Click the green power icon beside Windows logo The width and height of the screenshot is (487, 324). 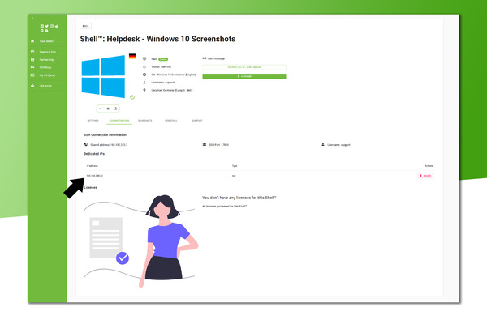click(x=131, y=96)
